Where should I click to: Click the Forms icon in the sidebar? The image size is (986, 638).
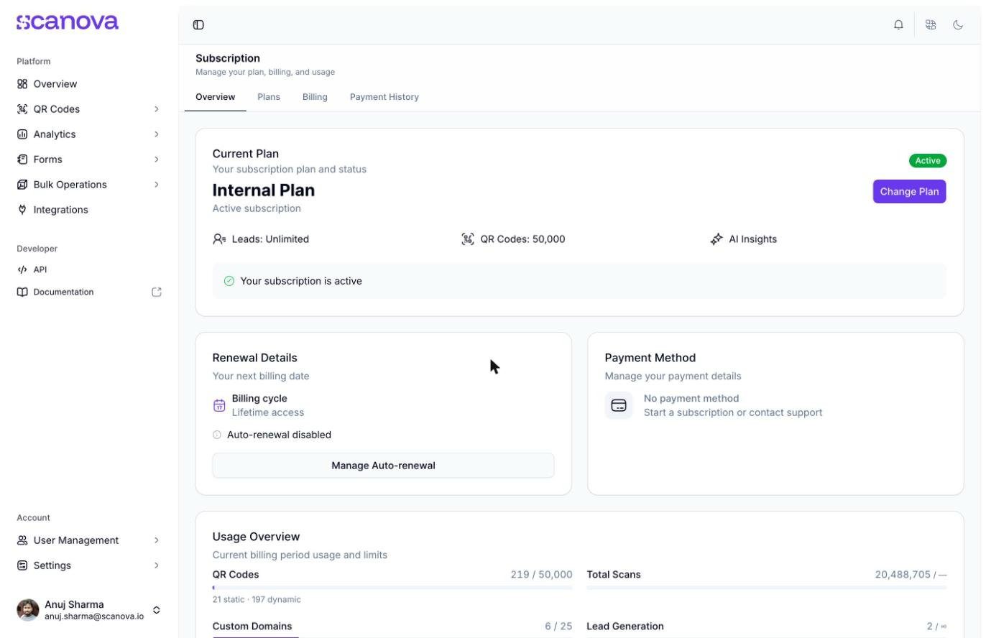click(22, 159)
